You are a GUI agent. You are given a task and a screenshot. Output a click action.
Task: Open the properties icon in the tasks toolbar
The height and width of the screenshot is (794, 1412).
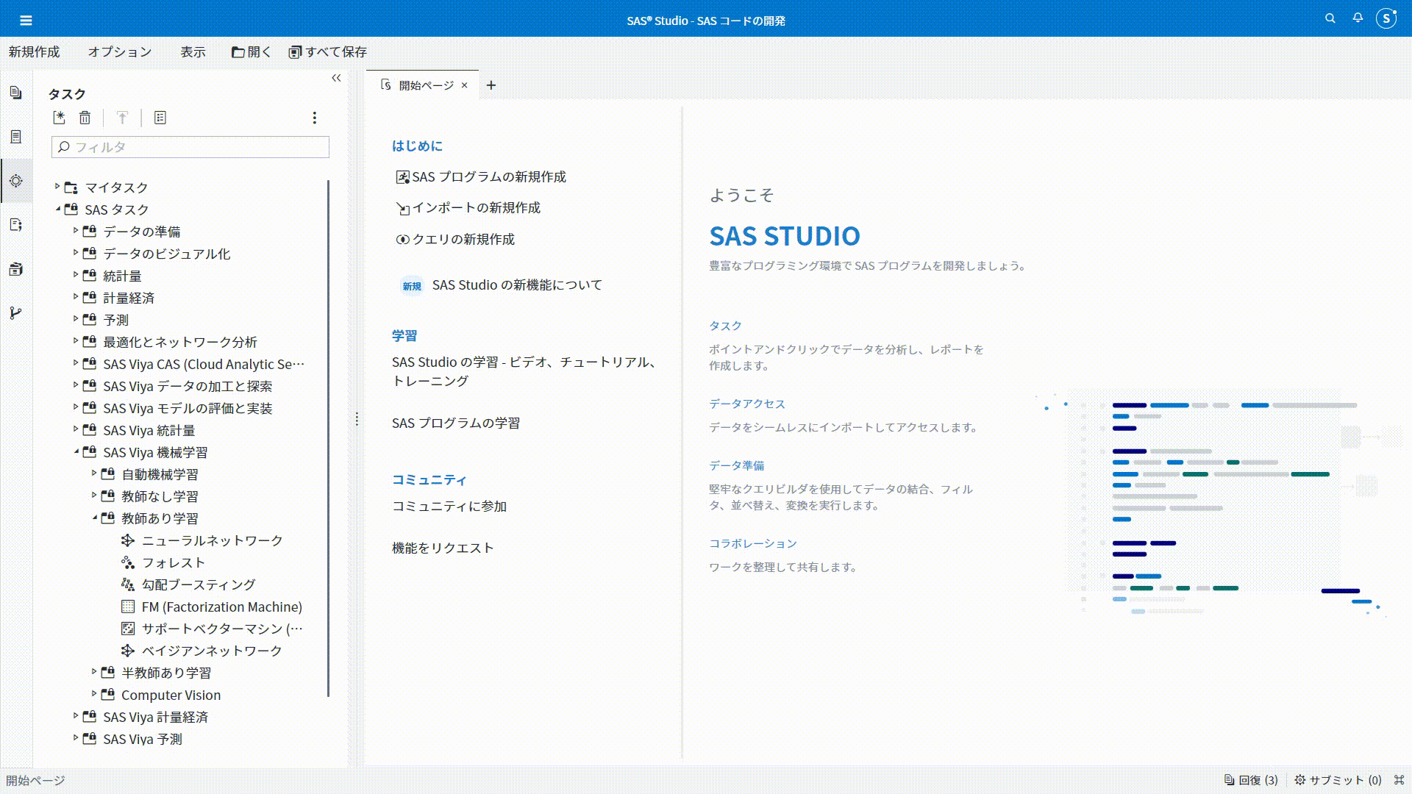pos(161,118)
